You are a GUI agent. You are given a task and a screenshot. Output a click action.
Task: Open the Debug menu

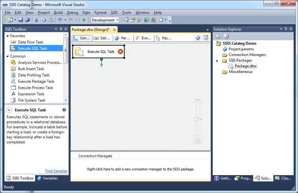(x=72, y=13)
